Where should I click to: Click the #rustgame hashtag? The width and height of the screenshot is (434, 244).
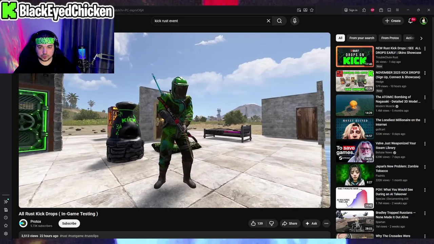pos(76,236)
